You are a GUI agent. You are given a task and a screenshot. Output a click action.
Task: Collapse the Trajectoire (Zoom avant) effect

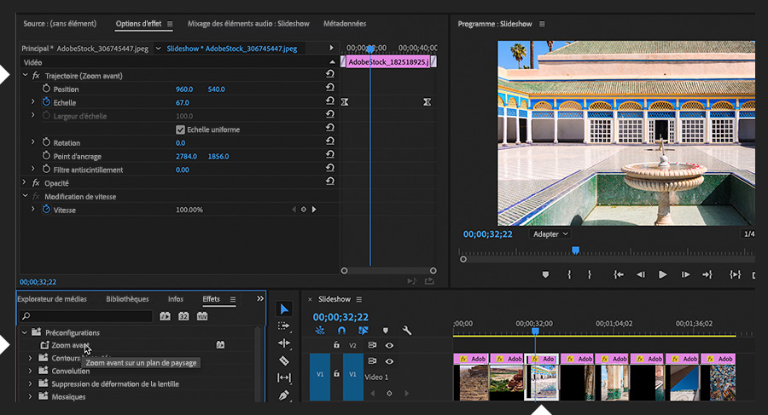click(x=24, y=76)
